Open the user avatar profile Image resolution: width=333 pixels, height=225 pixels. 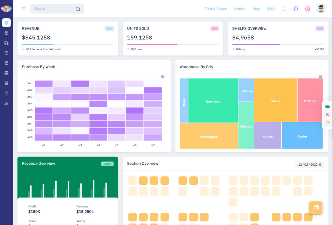click(x=321, y=8)
